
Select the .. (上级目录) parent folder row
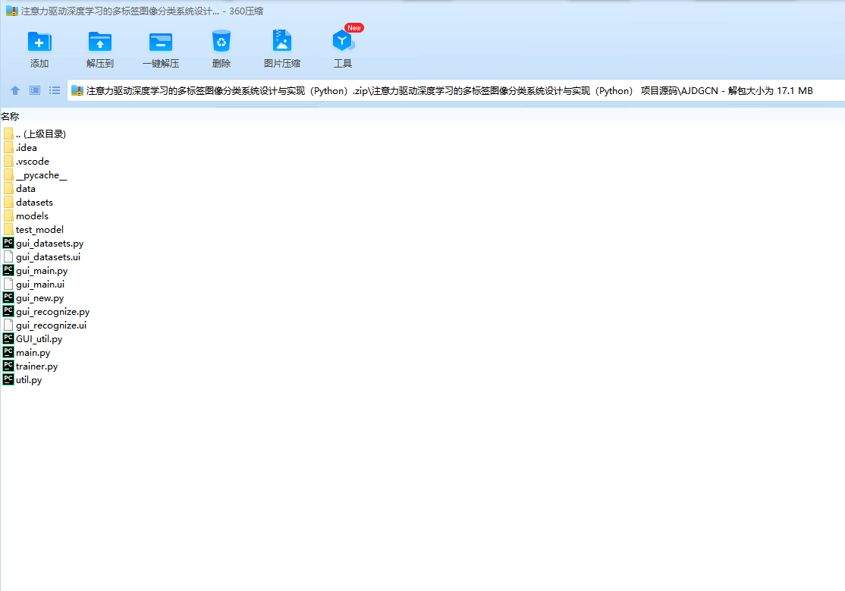tap(34, 134)
